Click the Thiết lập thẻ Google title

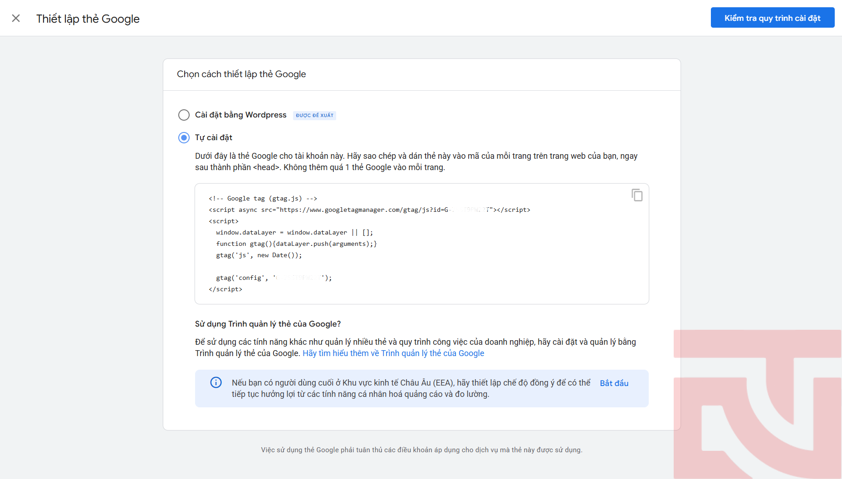[x=88, y=19]
